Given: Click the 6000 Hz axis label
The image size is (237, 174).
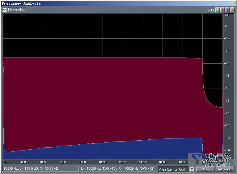Looking at the screenshot, I should (x=63, y=162).
